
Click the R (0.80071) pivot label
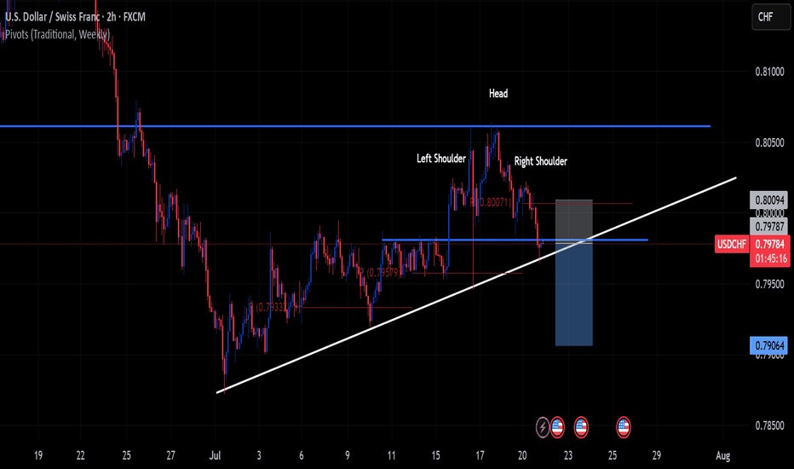tap(490, 202)
